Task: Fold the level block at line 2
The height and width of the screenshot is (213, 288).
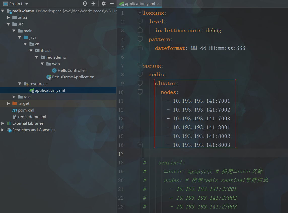Action: [140, 21]
